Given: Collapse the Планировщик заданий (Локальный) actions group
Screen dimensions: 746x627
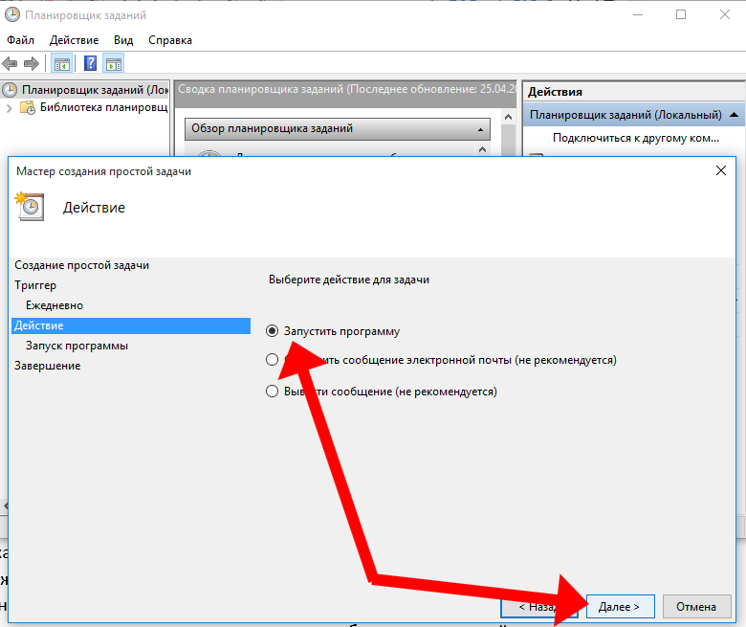Looking at the screenshot, I should 734,115.
